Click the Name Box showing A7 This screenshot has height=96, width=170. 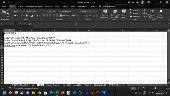click(x=6, y=24)
